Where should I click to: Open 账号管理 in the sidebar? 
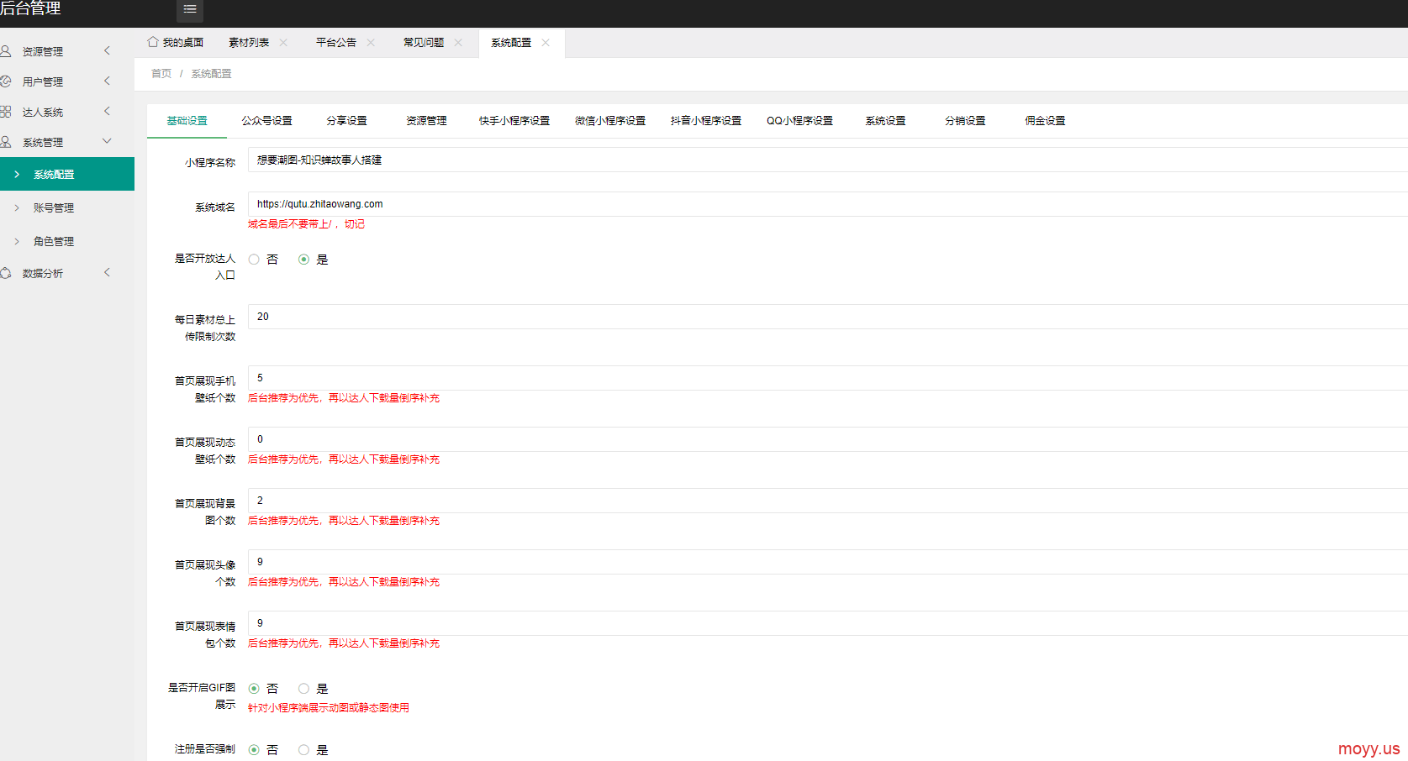[67, 207]
